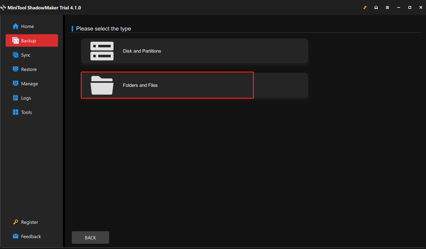Open the Register option
This screenshot has height=249, width=426.
(x=29, y=222)
